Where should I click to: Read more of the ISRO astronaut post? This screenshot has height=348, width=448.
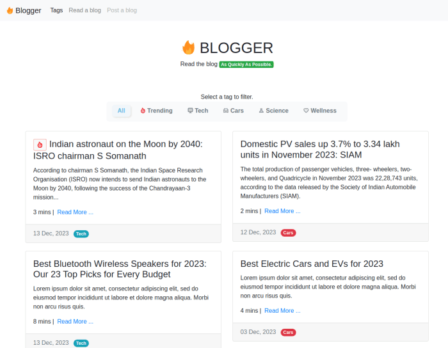75,212
